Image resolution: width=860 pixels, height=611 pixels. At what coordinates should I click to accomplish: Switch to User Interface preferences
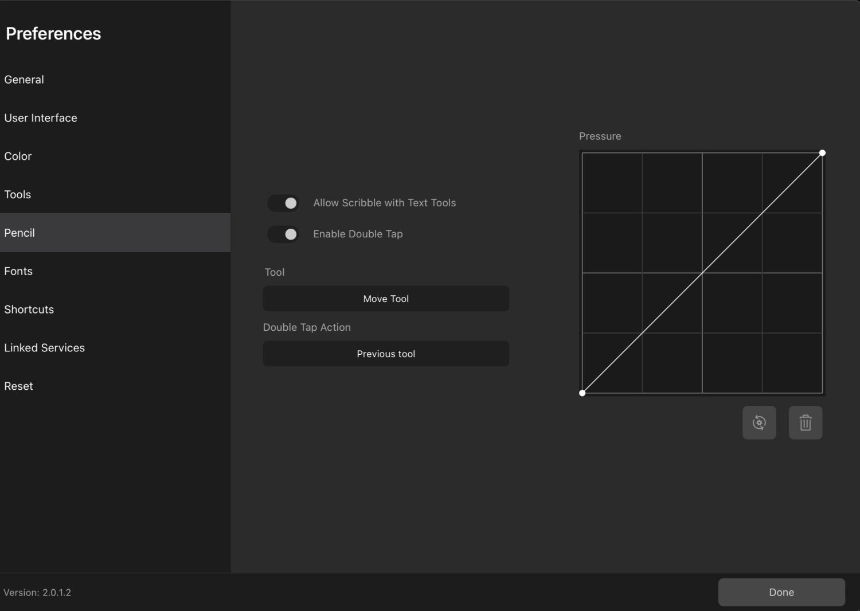pos(115,118)
